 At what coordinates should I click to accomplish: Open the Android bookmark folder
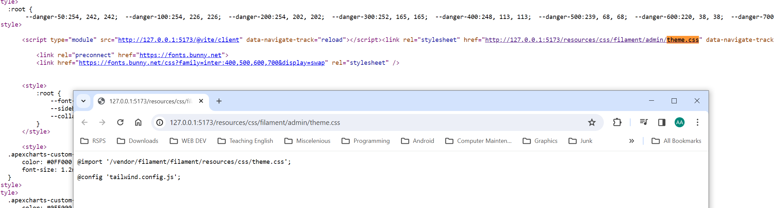pos(418,141)
